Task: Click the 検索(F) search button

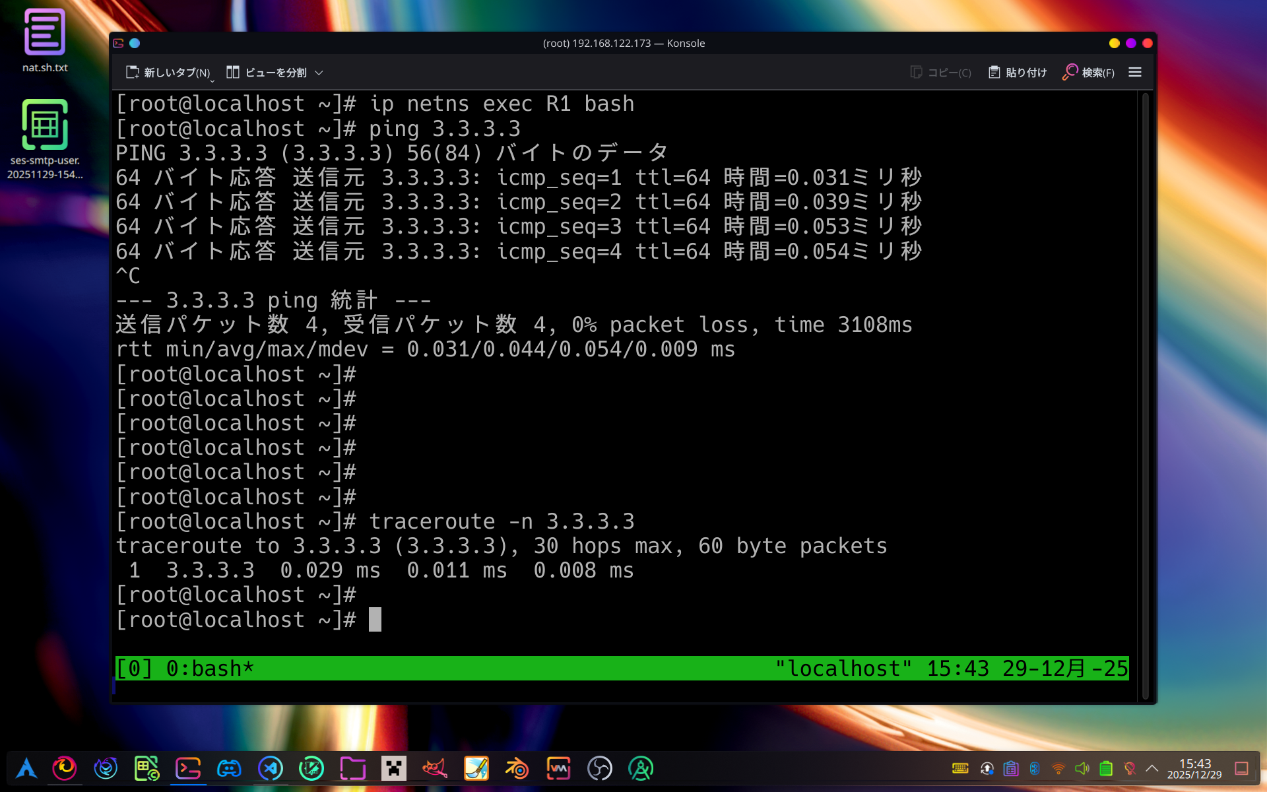Action: 1088,73
